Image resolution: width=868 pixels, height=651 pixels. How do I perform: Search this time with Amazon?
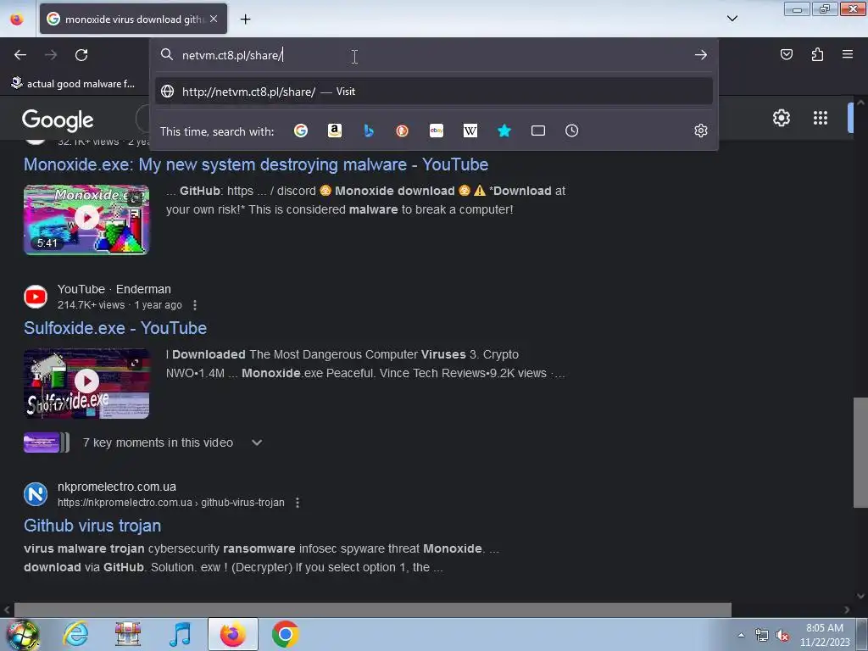334,131
